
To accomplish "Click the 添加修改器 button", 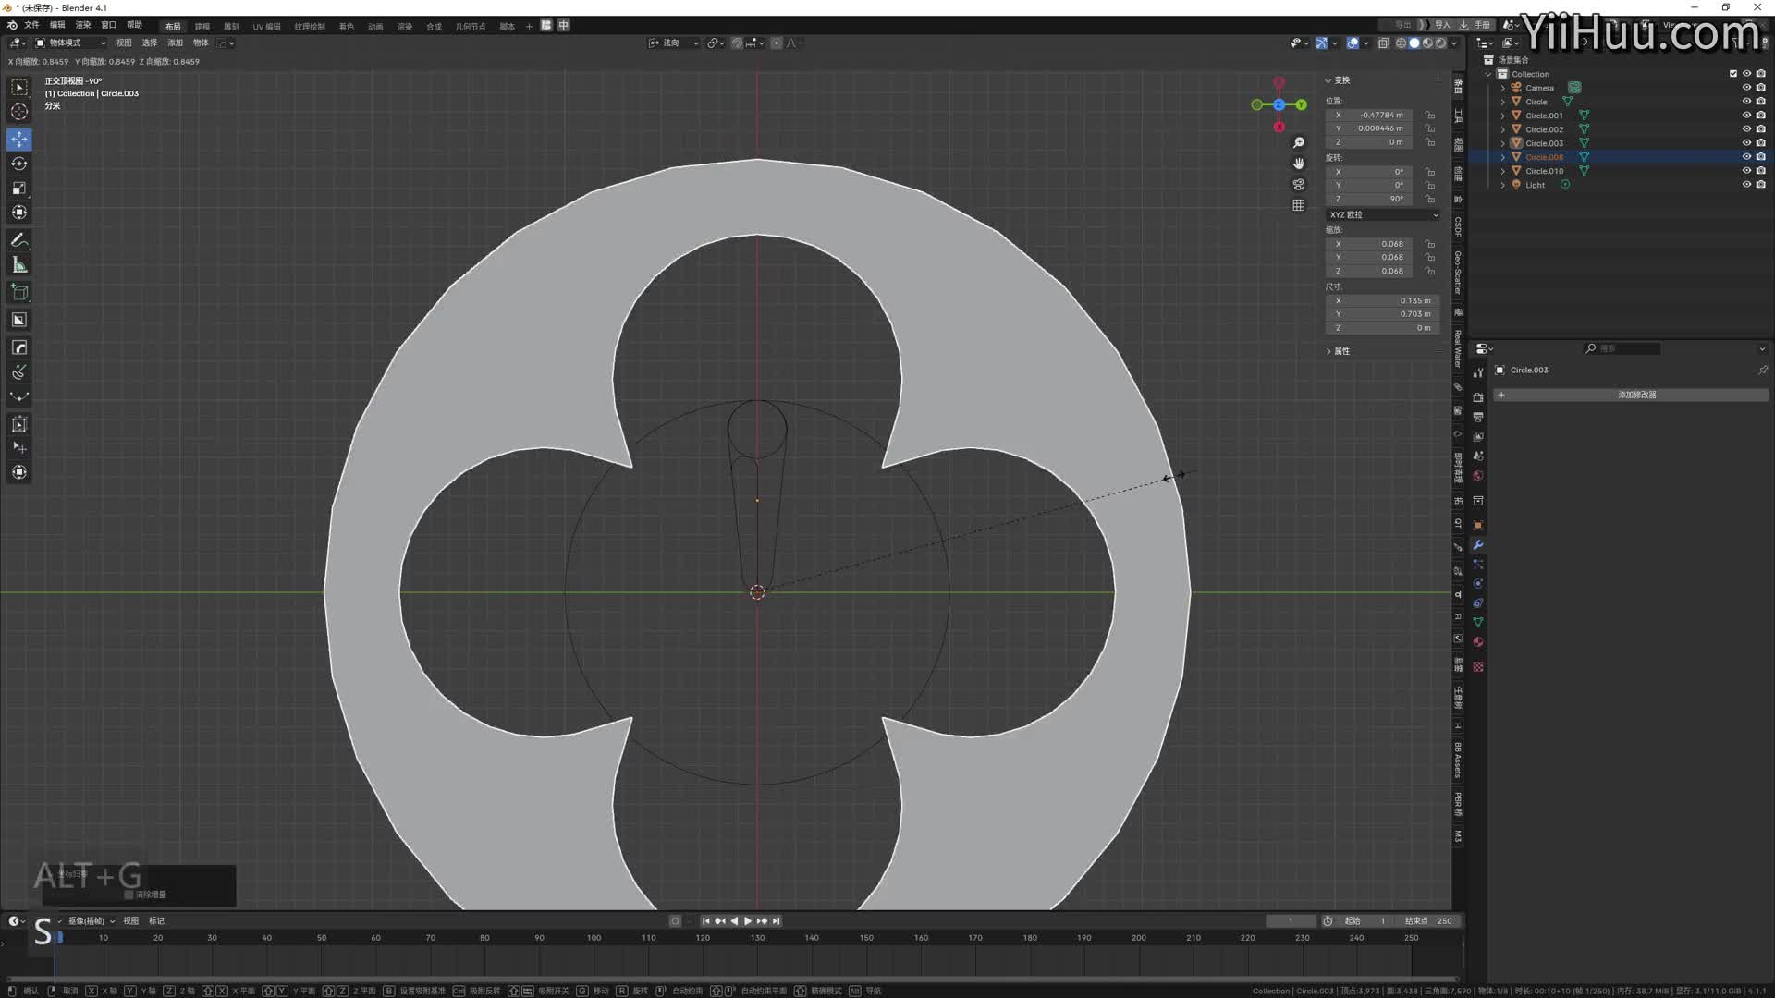I will coord(1636,395).
